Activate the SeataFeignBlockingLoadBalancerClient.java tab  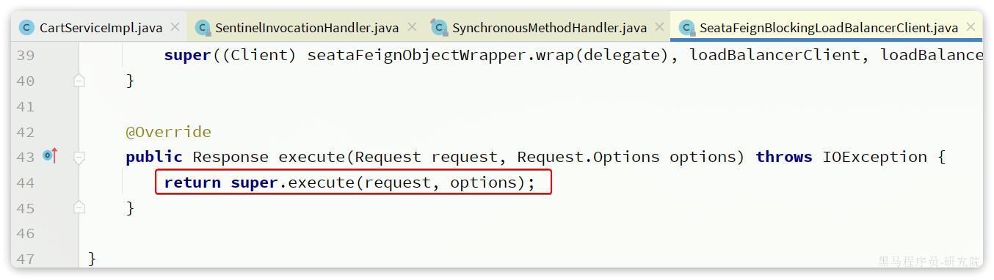827,28
